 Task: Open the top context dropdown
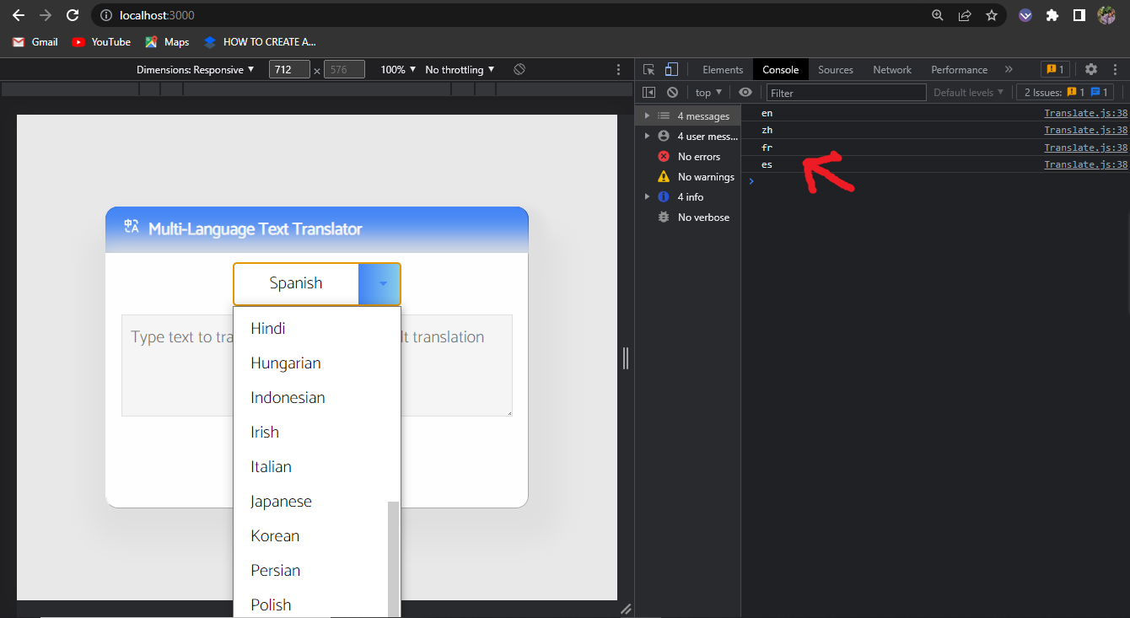(x=708, y=93)
